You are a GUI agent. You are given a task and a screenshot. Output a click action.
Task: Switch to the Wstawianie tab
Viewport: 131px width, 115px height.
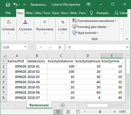pos(29,13)
